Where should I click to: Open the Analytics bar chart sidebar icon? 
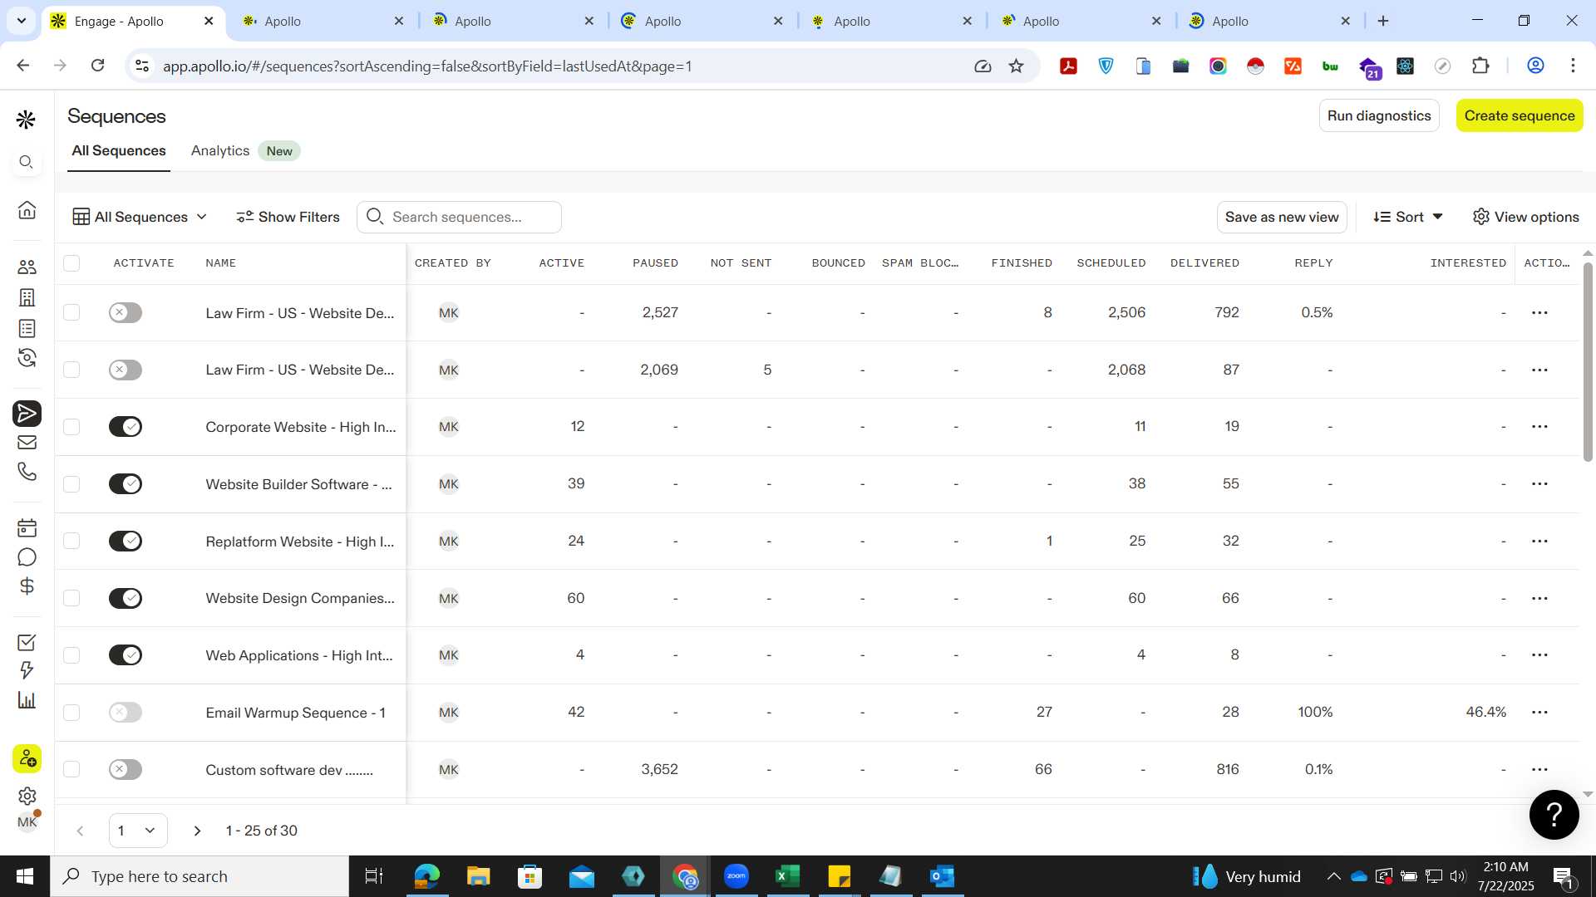tap(27, 700)
